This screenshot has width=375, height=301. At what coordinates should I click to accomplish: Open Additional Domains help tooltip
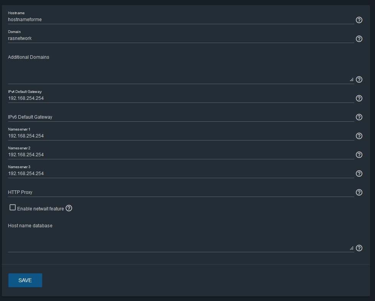coord(359,79)
